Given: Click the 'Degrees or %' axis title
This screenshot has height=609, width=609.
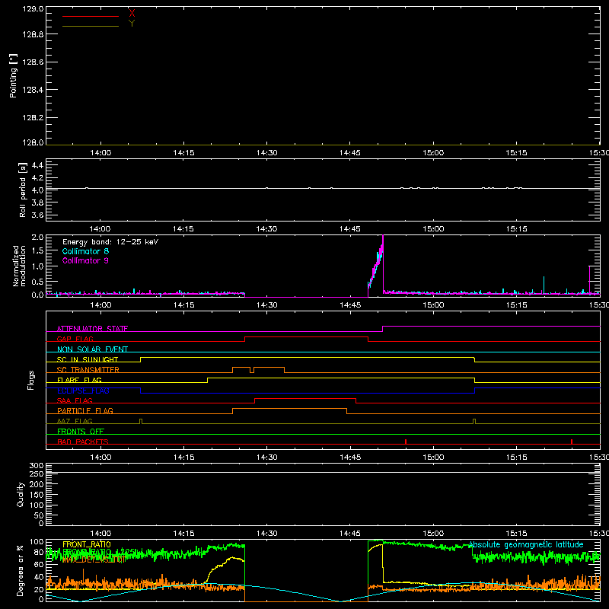Looking at the screenshot, I should pyautogui.click(x=21, y=570).
